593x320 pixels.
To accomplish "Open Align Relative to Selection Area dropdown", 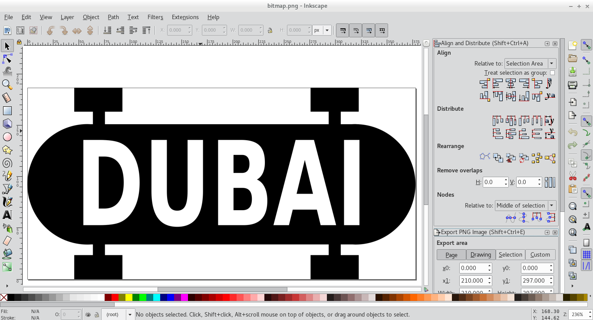I will point(530,63).
